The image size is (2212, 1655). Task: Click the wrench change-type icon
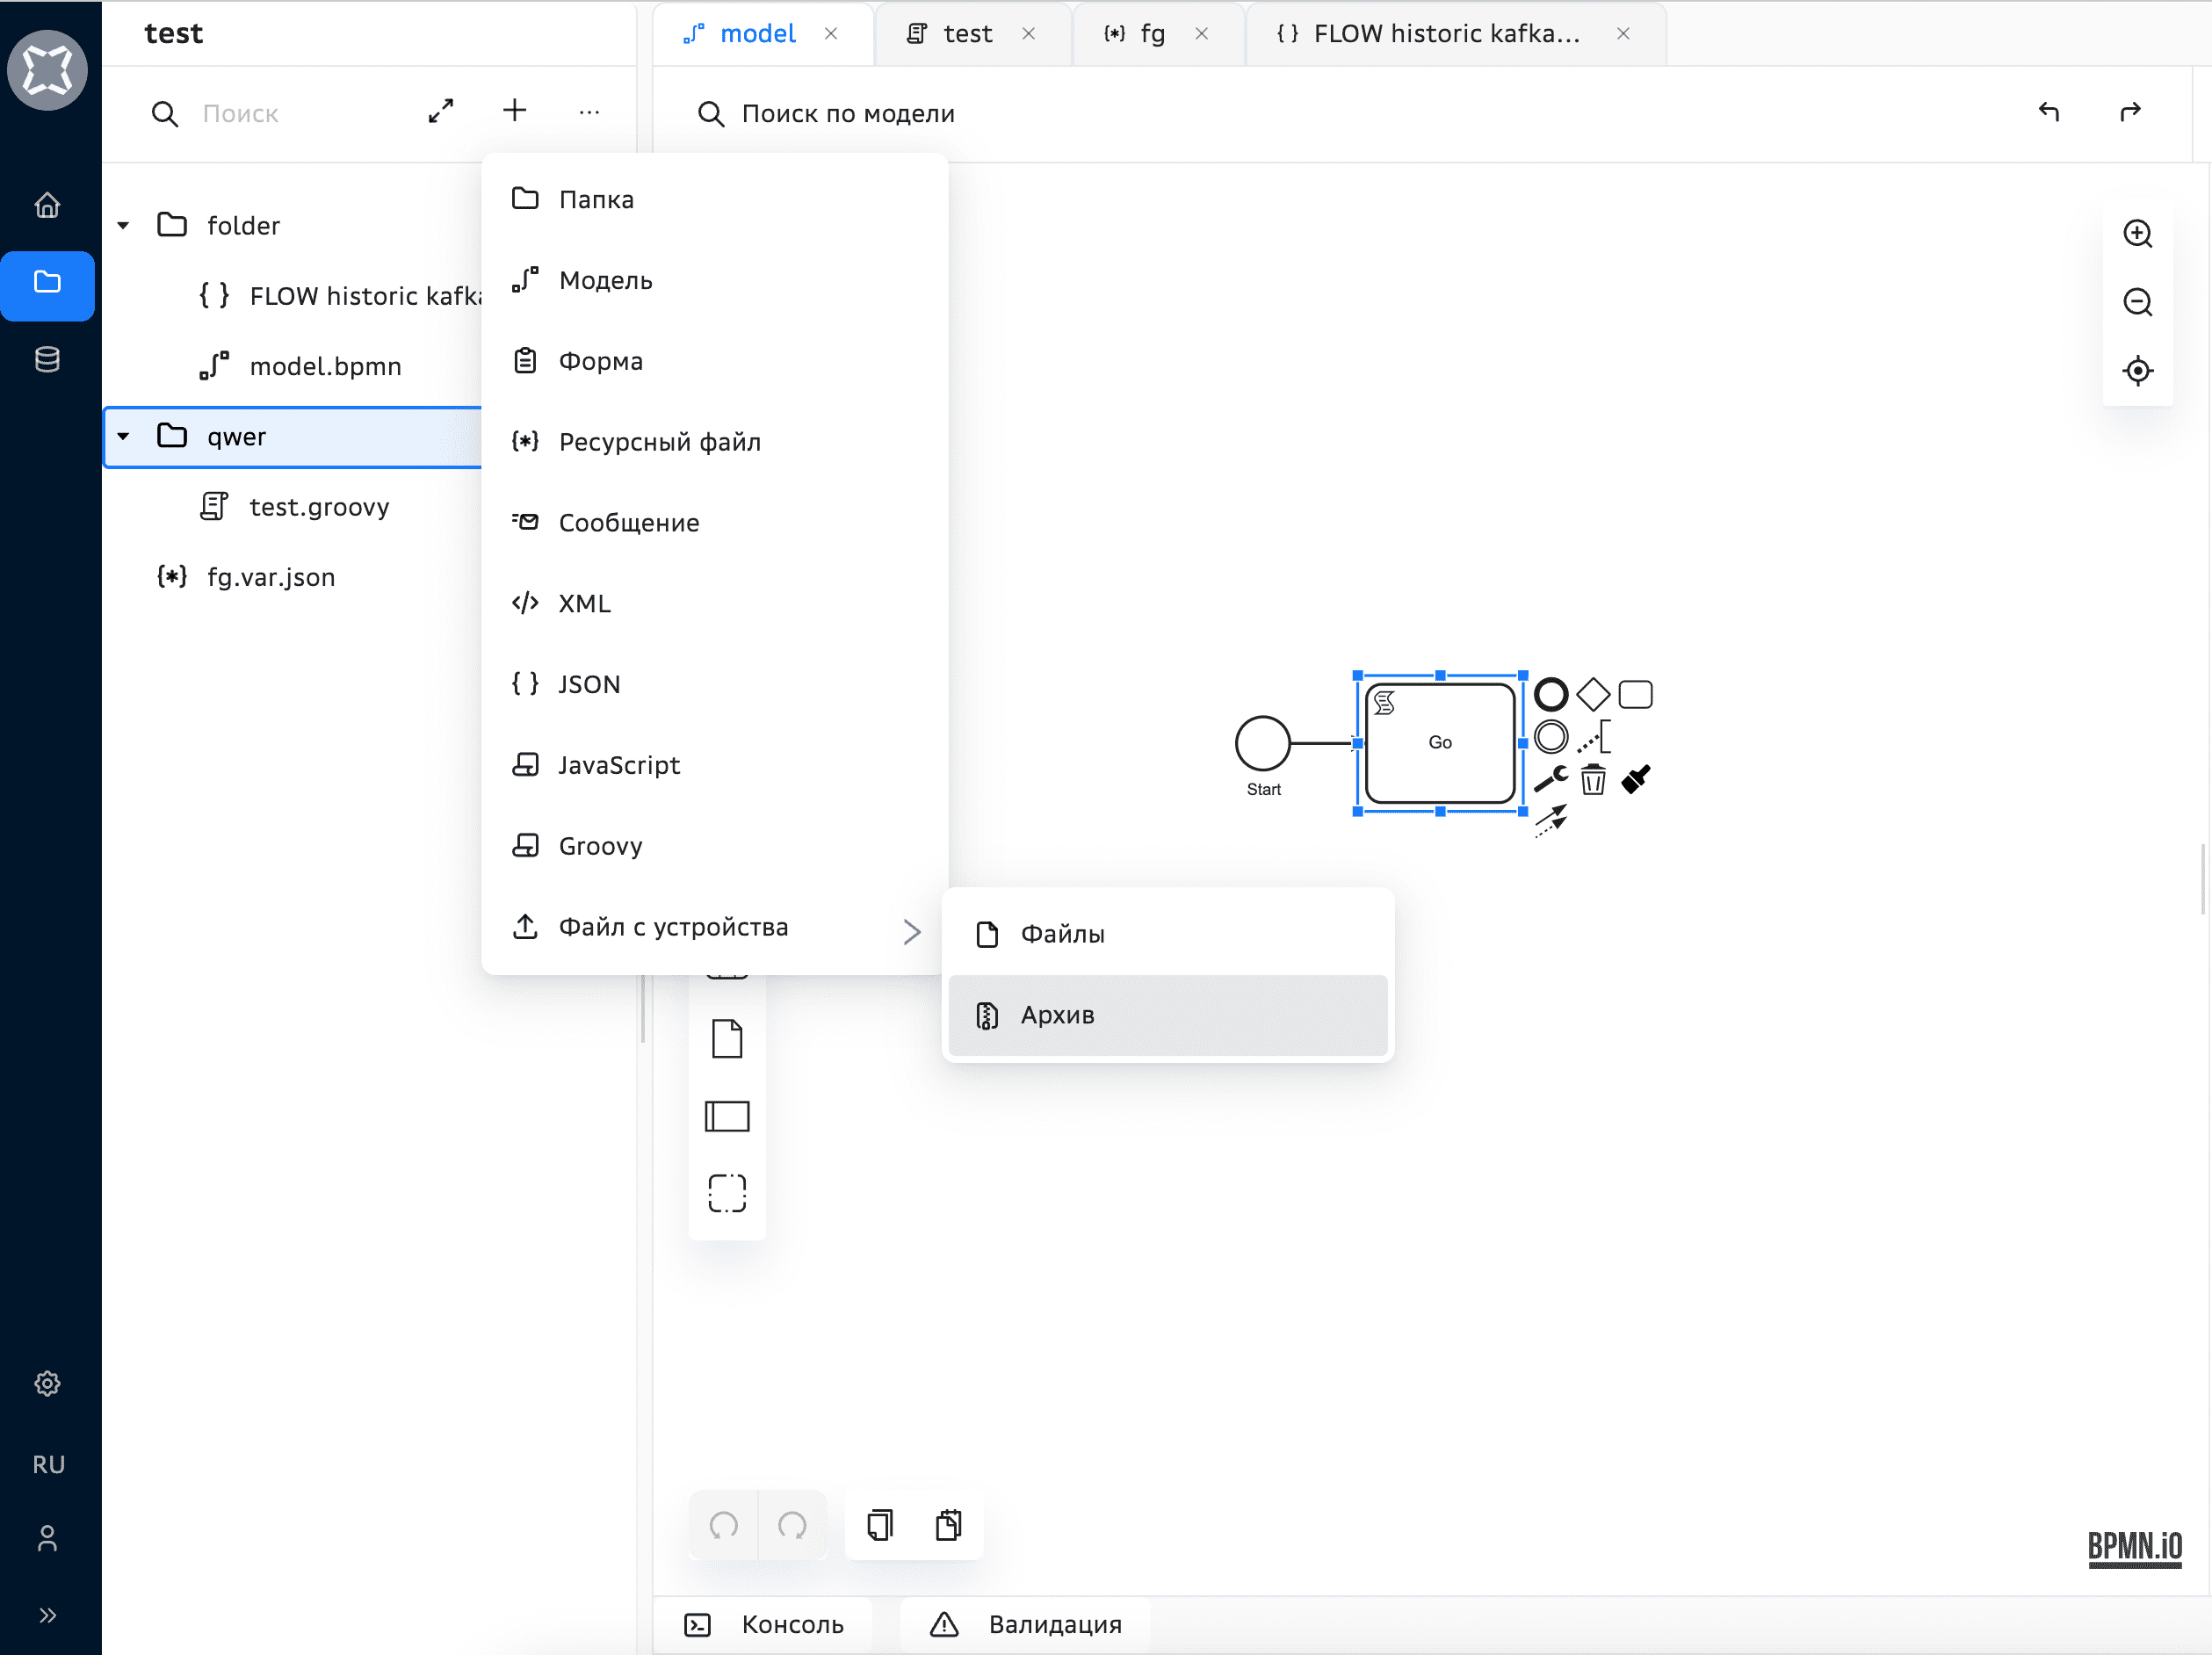1550,778
